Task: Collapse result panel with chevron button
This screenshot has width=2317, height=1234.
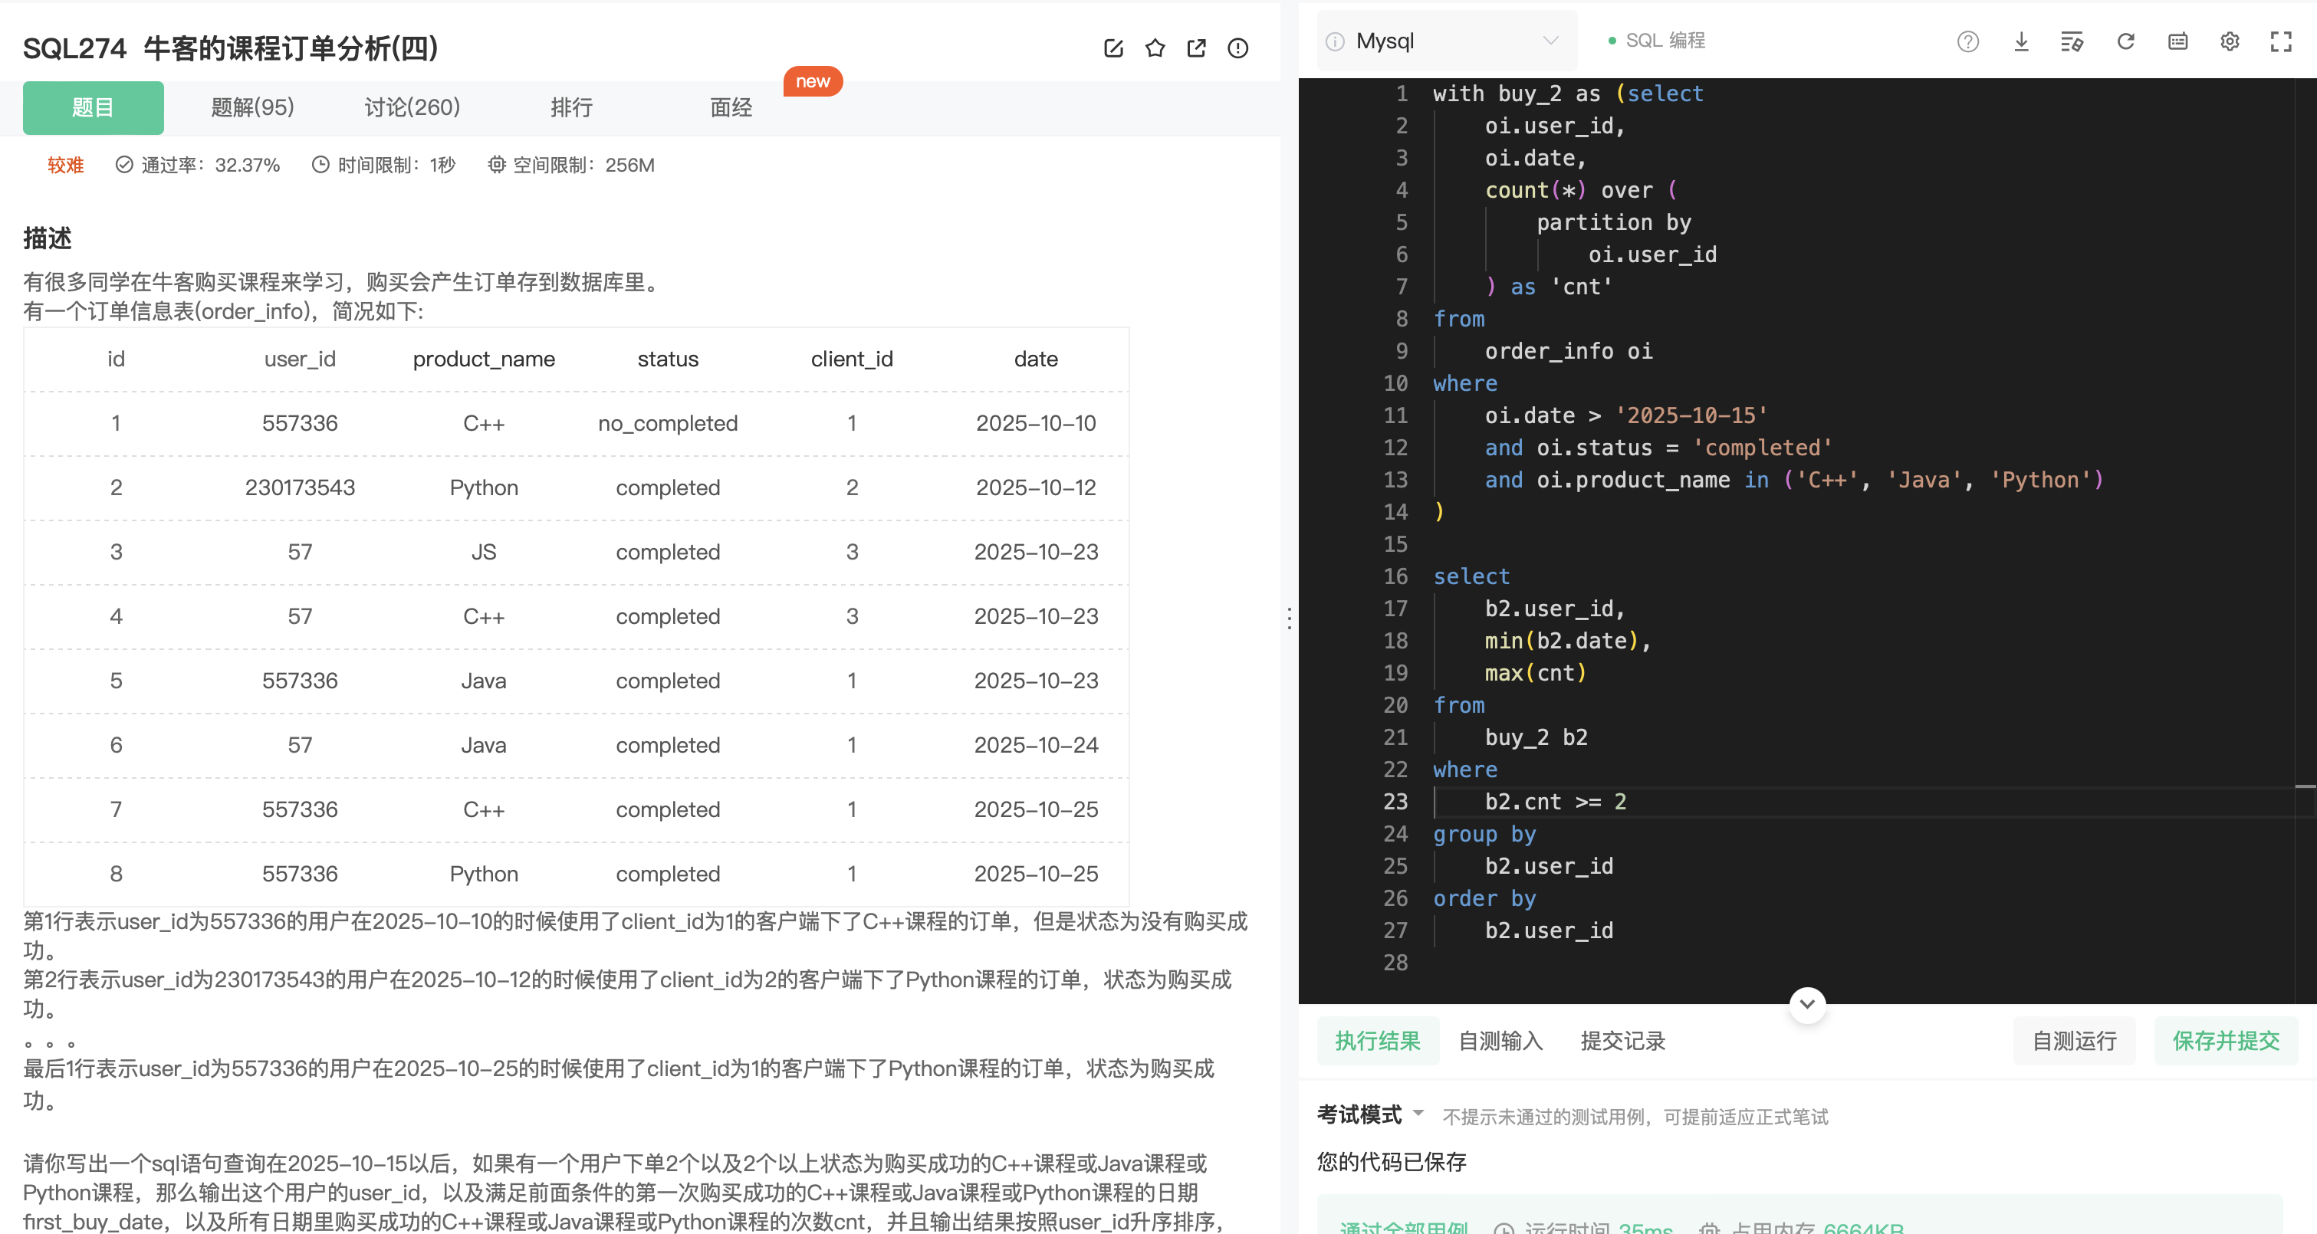Action: 1807,1004
